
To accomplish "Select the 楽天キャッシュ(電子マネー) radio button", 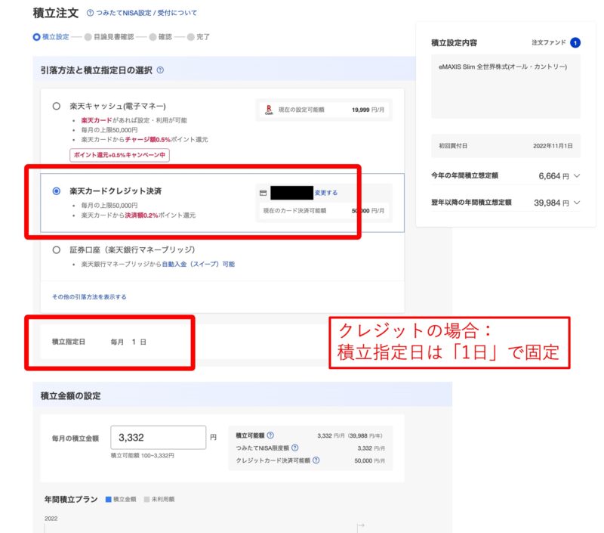I will tap(56, 106).
